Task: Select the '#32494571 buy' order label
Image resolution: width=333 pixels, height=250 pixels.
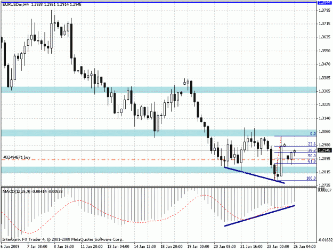Action: click(17, 157)
